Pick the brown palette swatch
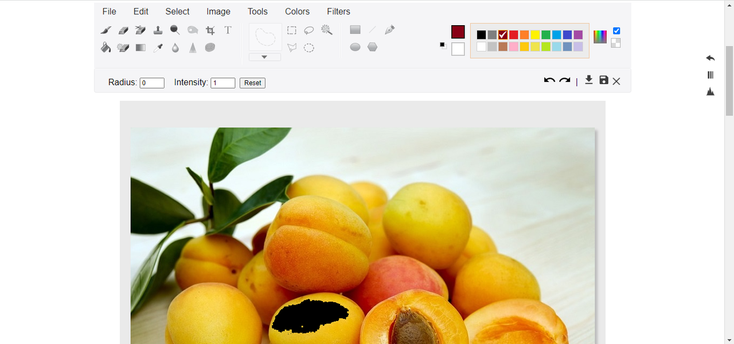The height and width of the screenshot is (344, 734). tap(503, 47)
